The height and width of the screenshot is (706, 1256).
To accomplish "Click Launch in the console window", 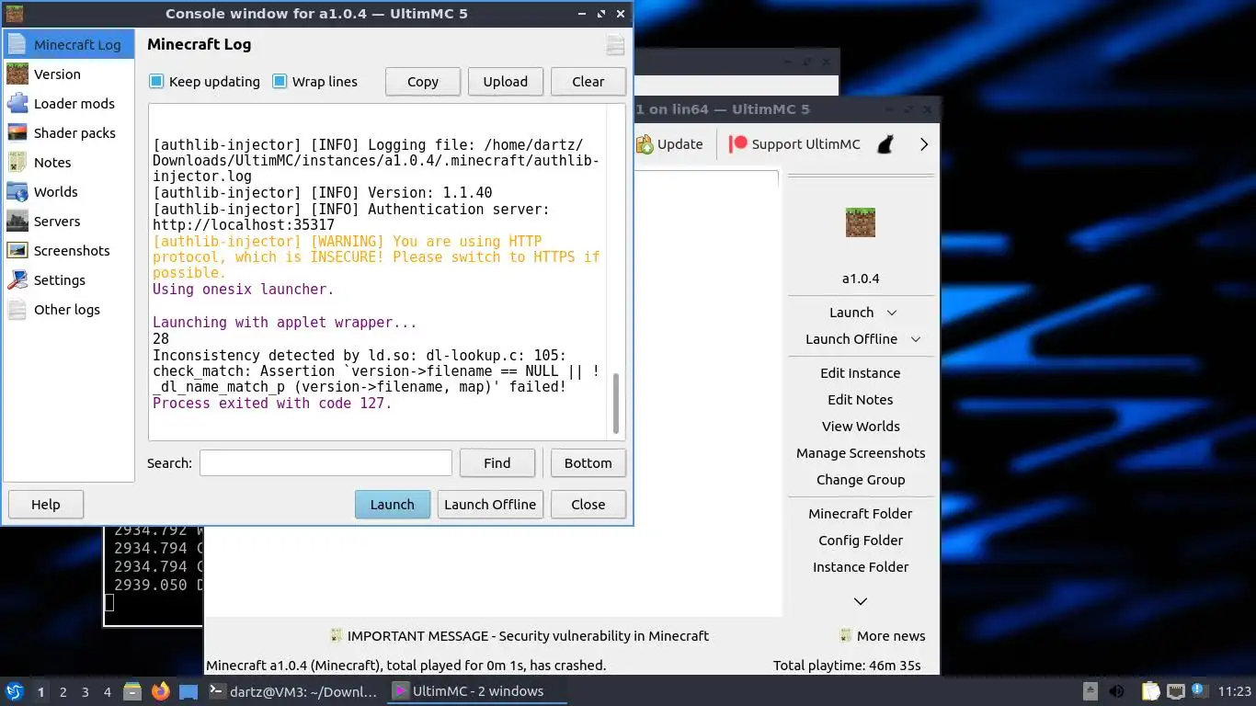I will pyautogui.click(x=393, y=504).
